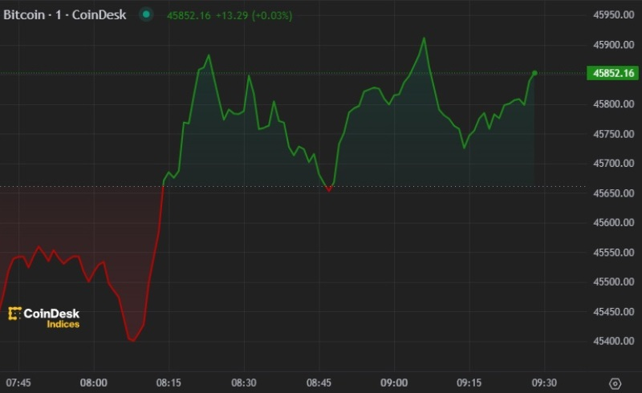Image resolution: width=642 pixels, height=393 pixels.
Task: Click the green 45852.16 current price label
Action: 613,74
